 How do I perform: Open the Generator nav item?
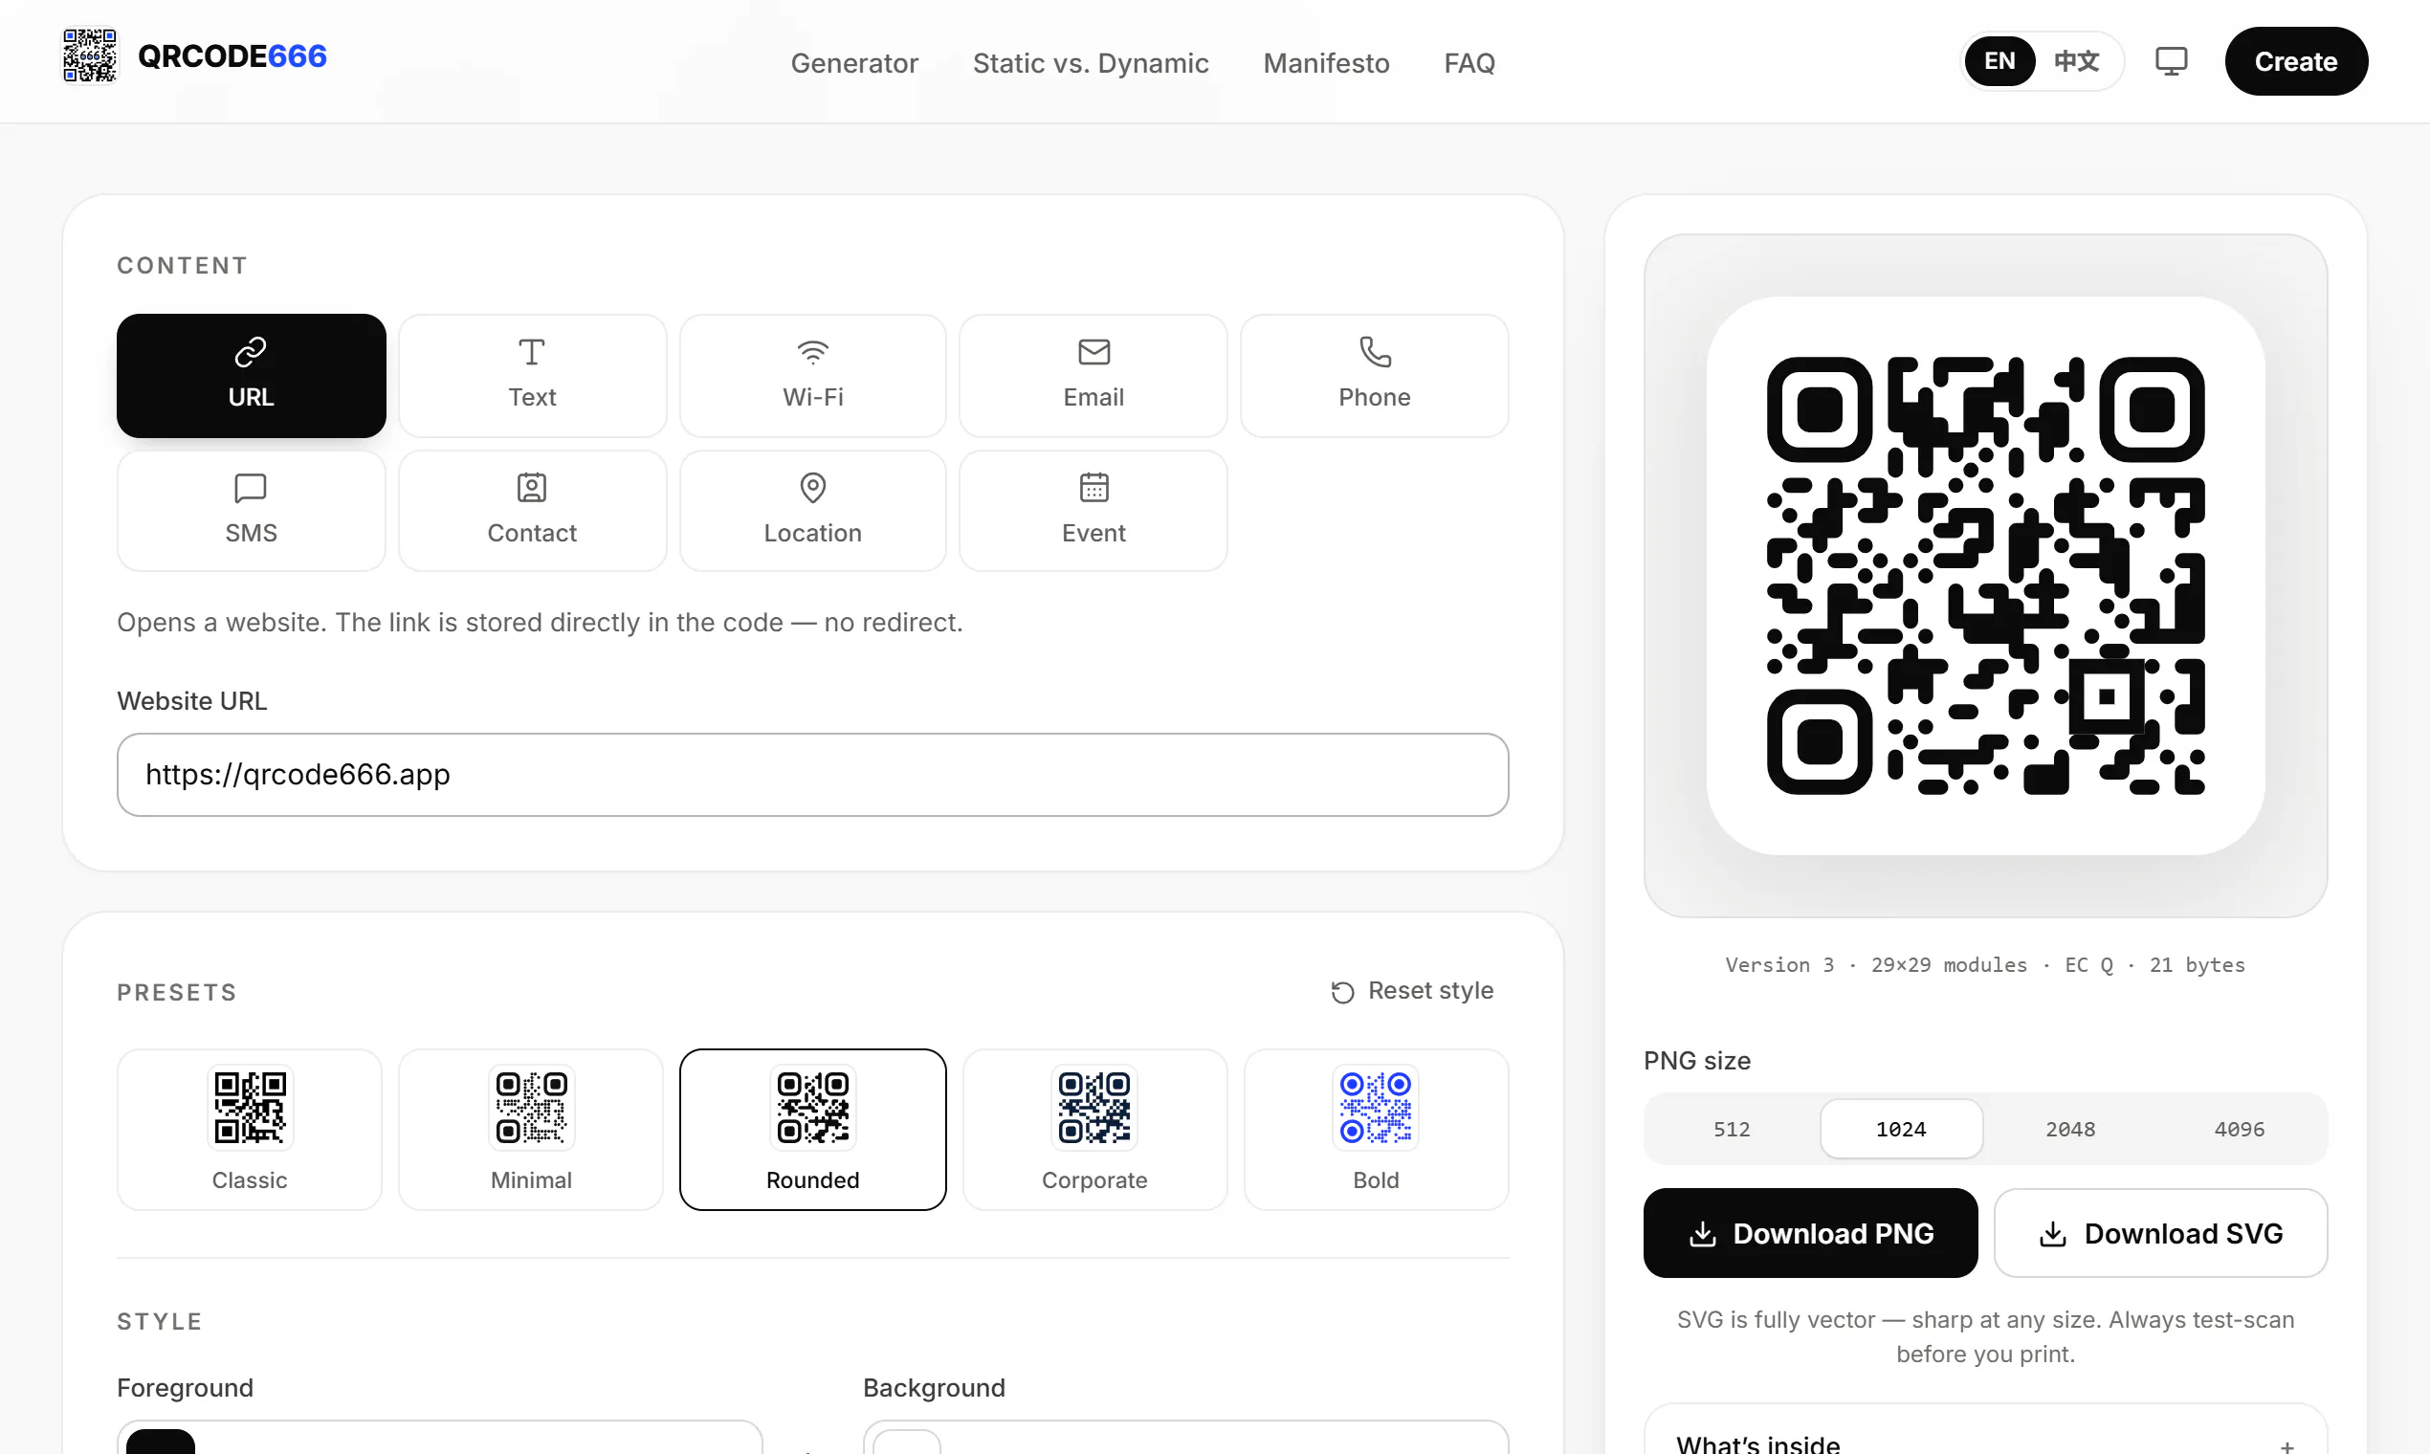pos(853,63)
